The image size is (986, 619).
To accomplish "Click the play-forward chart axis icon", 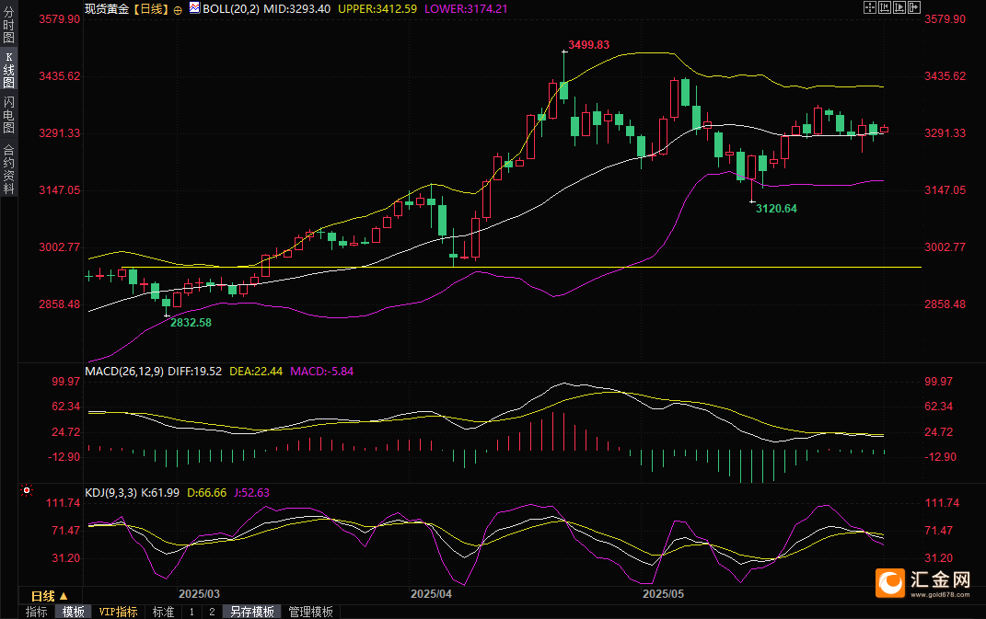I will point(899,7).
